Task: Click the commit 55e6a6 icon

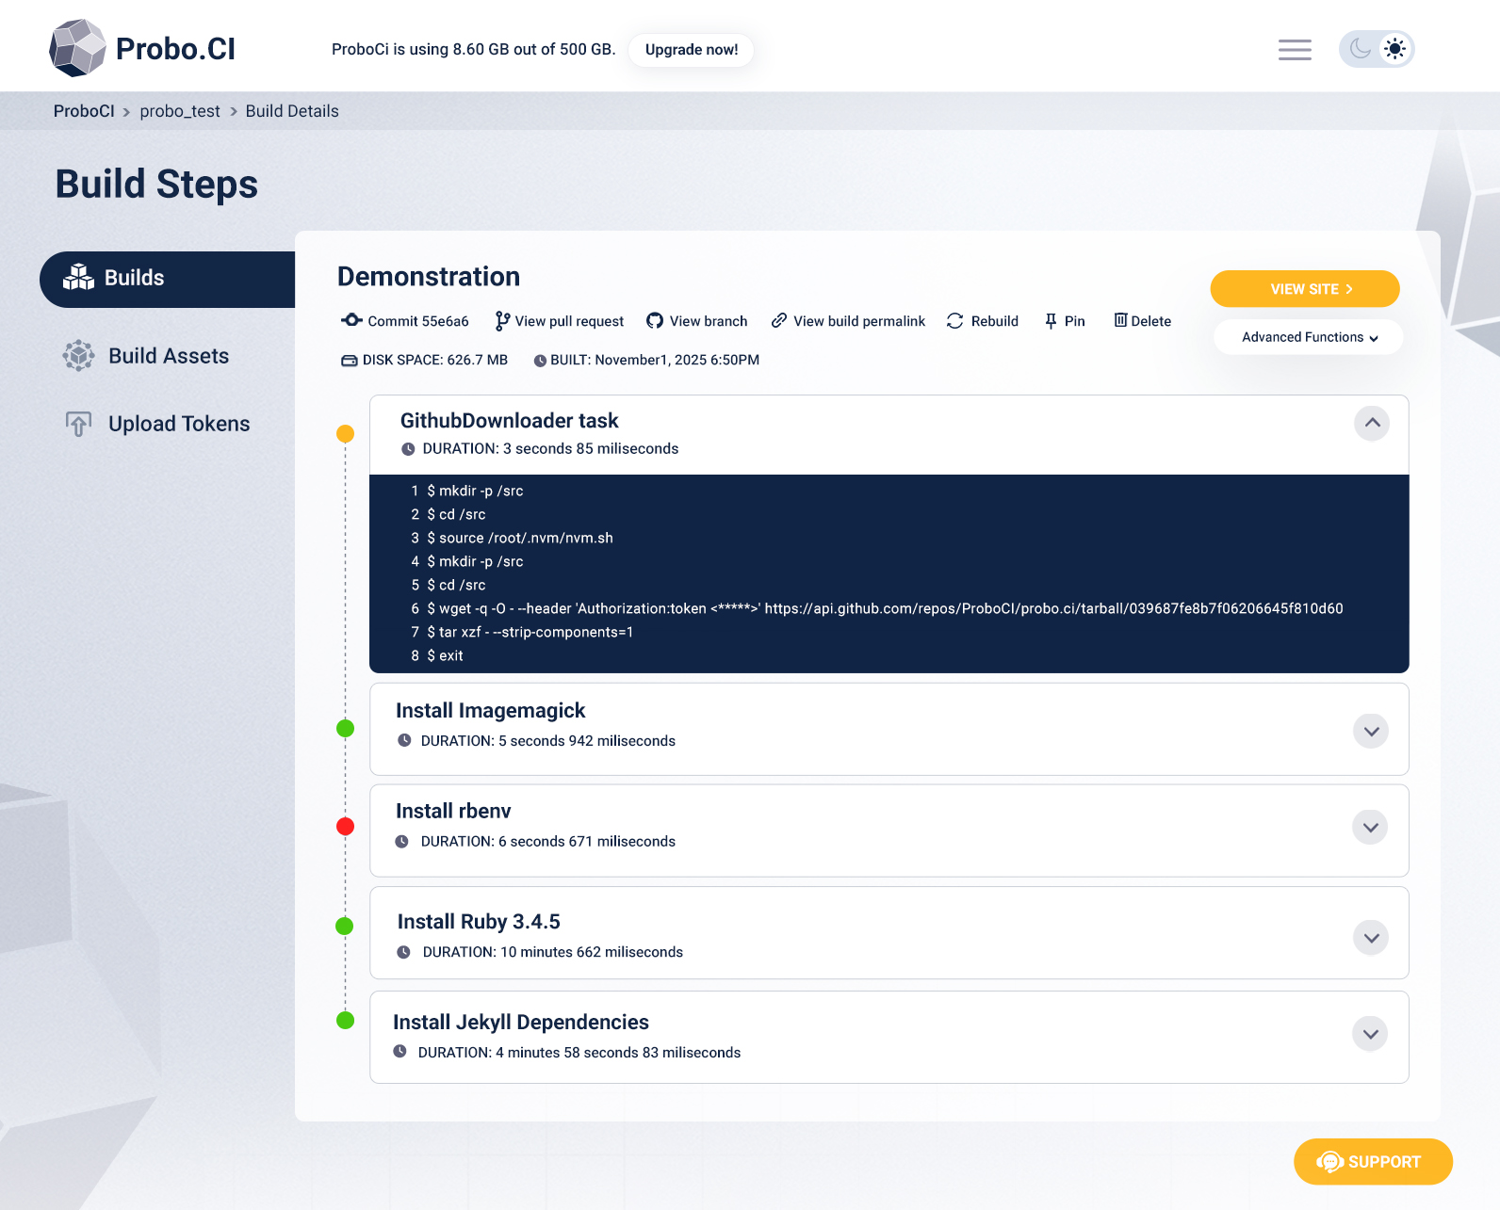Action: click(x=351, y=320)
